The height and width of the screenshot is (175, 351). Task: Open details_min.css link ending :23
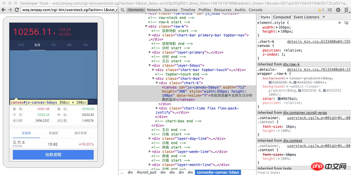point(319,70)
